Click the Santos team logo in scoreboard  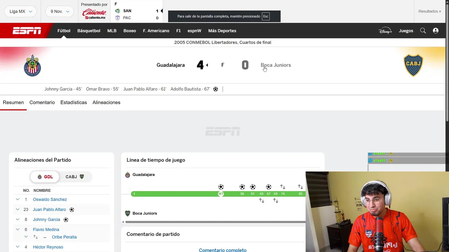118,11
